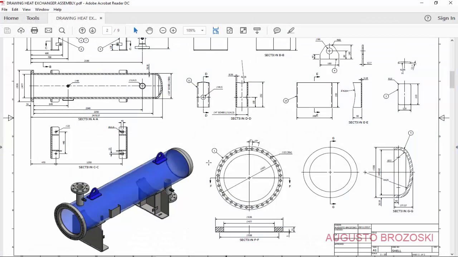Viewport: 458px width, 257px height.
Task: Add a comment with speech bubble icon
Action: 277,30
